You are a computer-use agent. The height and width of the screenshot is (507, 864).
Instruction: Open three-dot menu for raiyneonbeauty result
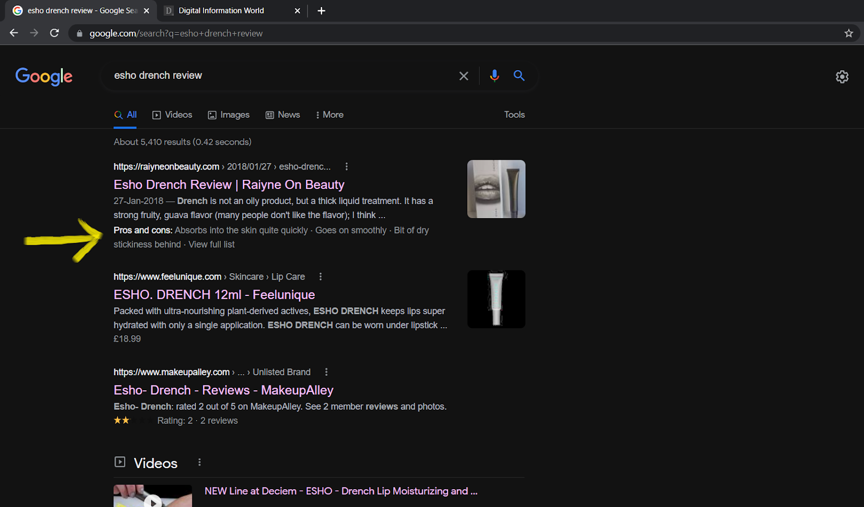coord(347,167)
